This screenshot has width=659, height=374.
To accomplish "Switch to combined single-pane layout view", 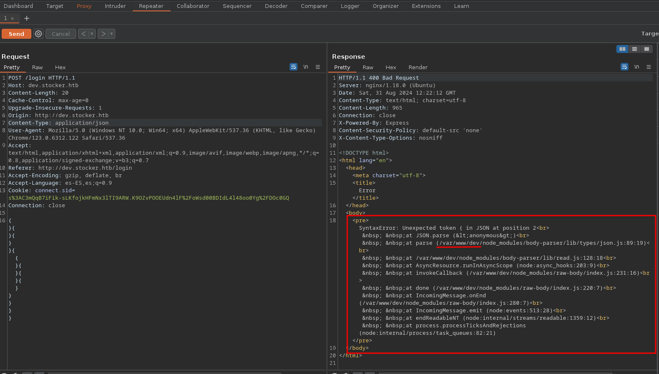I will pos(646,49).
